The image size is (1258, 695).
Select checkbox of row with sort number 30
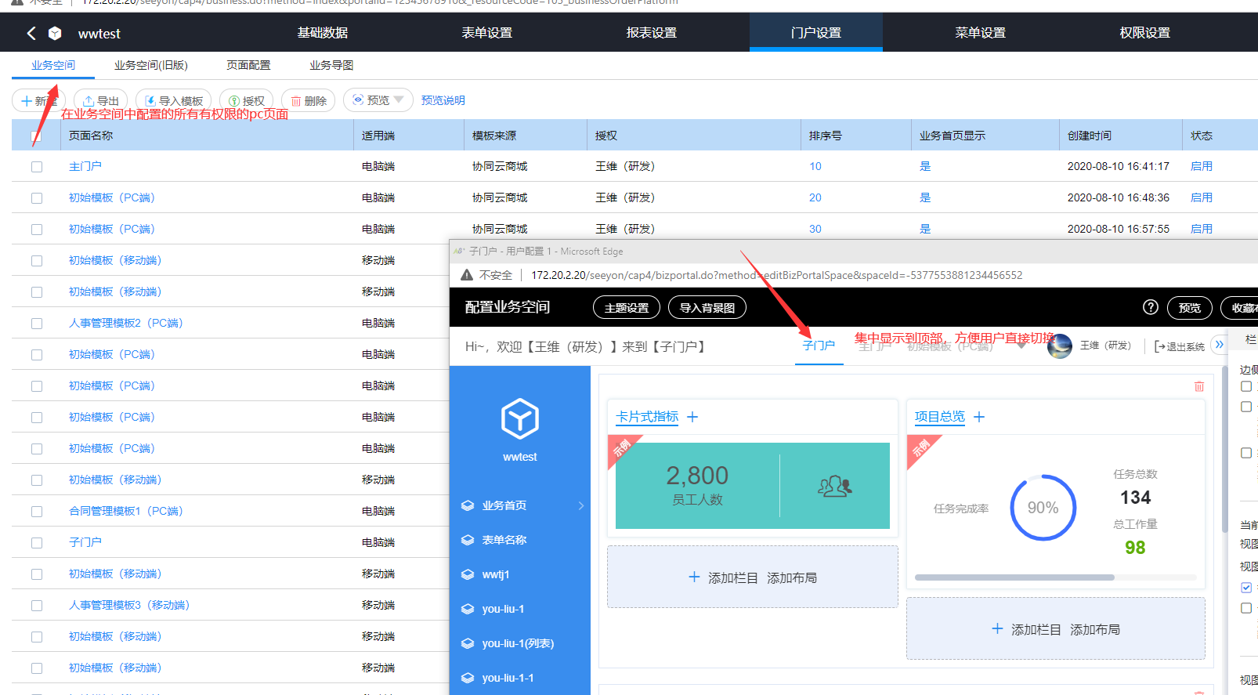tap(37, 230)
